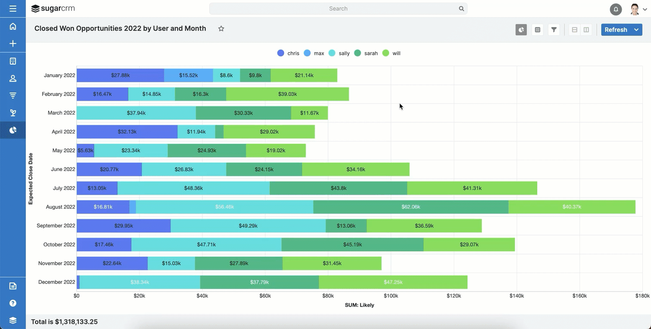Click the August 2022 sarah $62.06k bar

tap(411, 207)
